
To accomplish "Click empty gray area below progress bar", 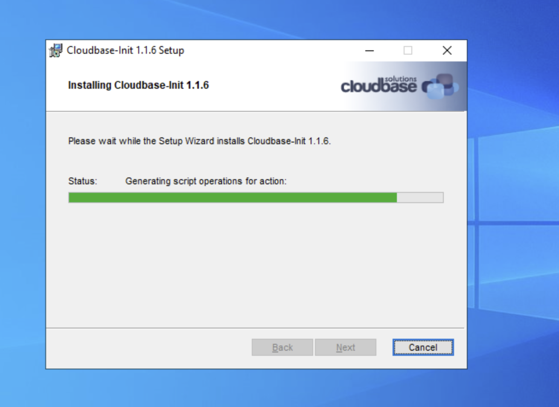I will click(x=256, y=265).
